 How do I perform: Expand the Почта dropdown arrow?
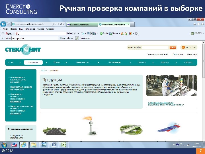point(119,34)
